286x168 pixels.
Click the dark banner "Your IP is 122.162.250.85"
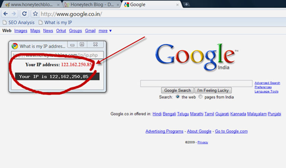(57, 76)
